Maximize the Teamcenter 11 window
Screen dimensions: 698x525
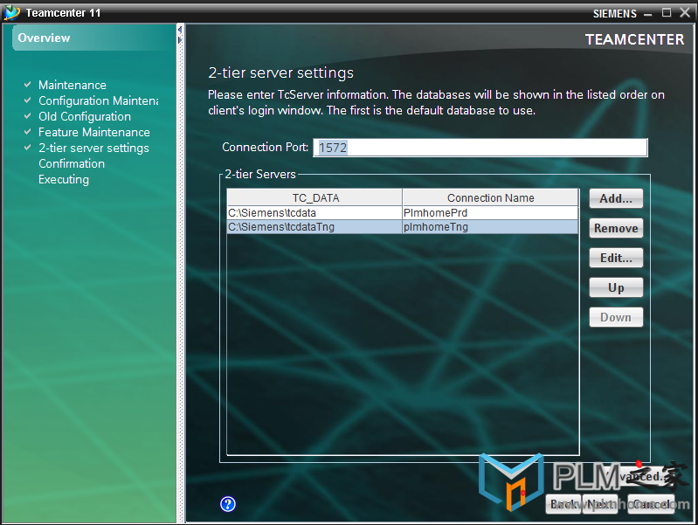click(667, 12)
